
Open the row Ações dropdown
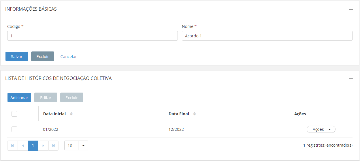pyautogui.click(x=321, y=129)
